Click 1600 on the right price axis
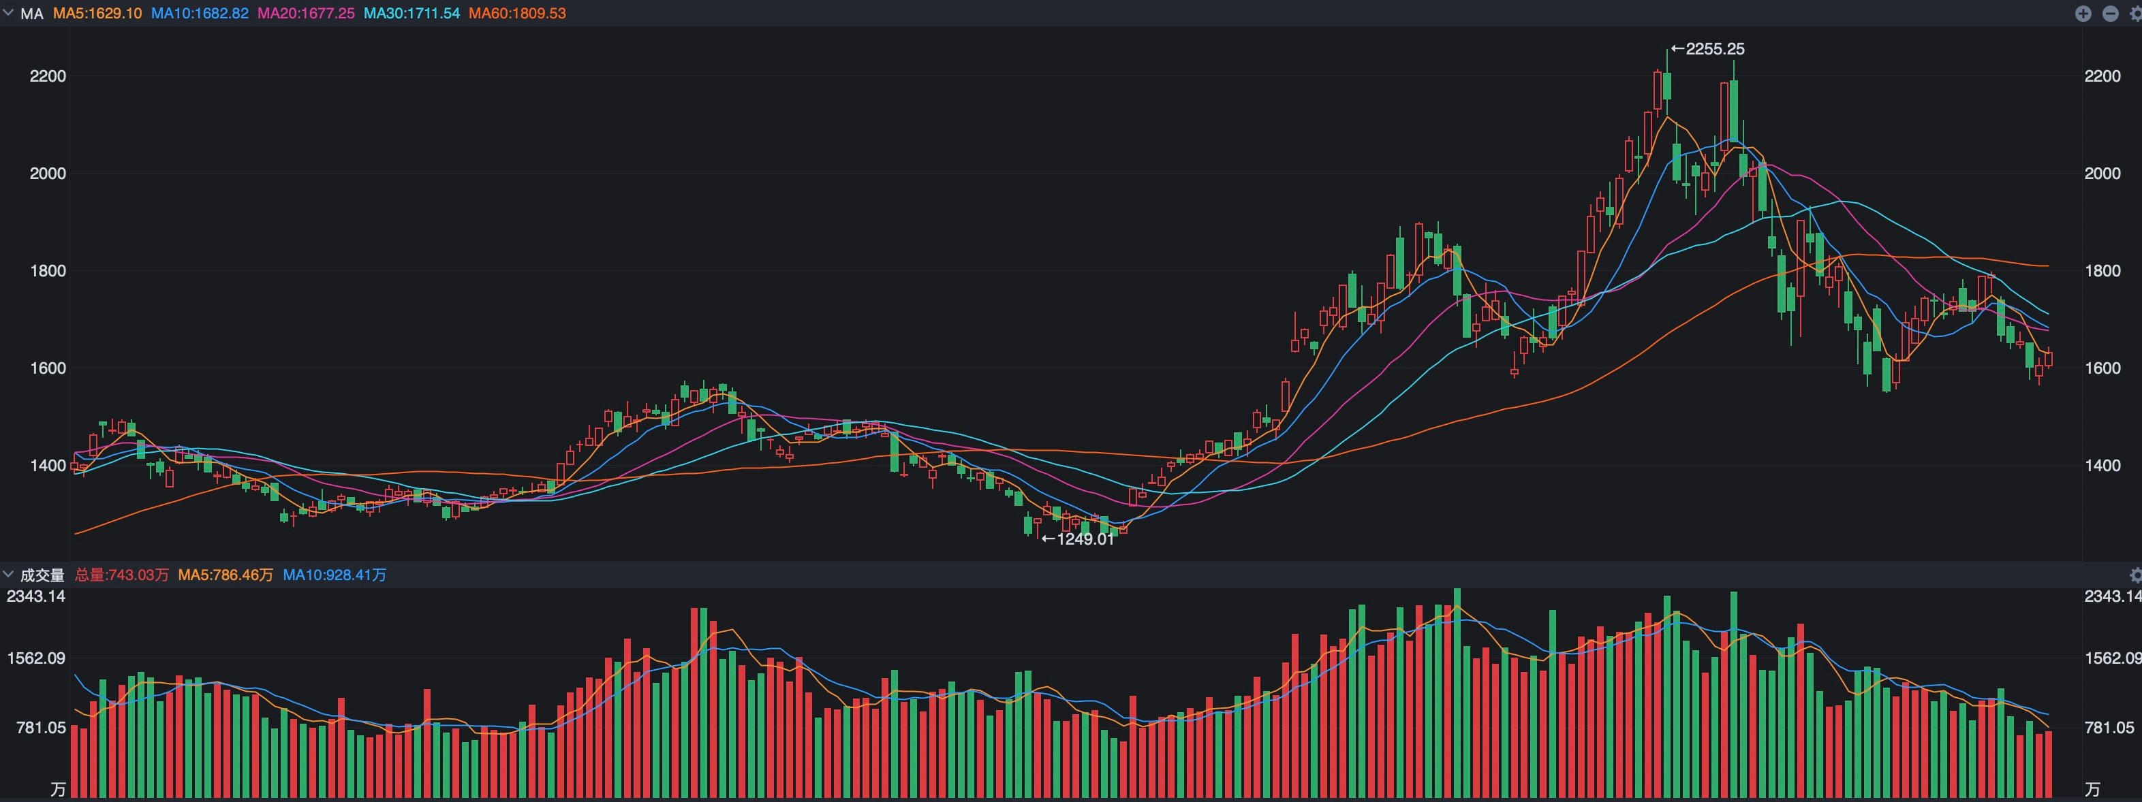 point(2102,368)
